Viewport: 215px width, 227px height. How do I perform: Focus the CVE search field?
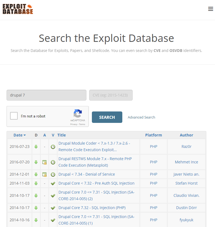pyautogui.click(x=111, y=95)
